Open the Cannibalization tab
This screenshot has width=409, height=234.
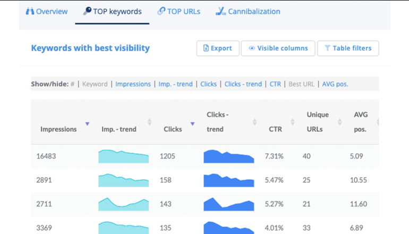pyautogui.click(x=248, y=11)
